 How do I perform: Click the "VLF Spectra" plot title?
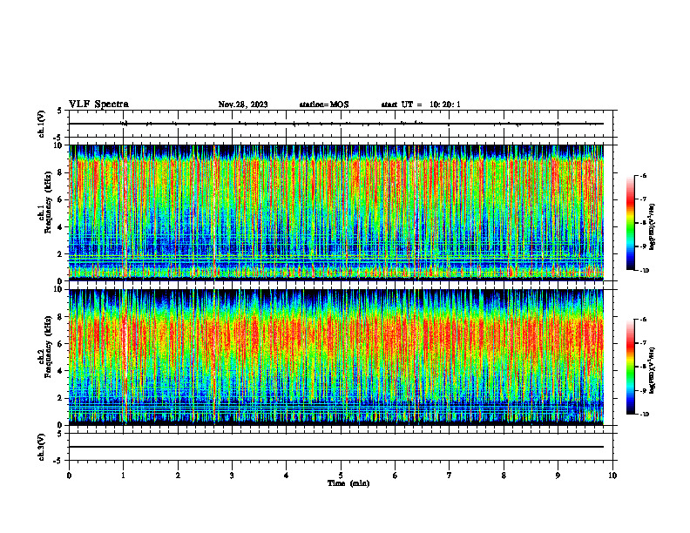(98, 105)
